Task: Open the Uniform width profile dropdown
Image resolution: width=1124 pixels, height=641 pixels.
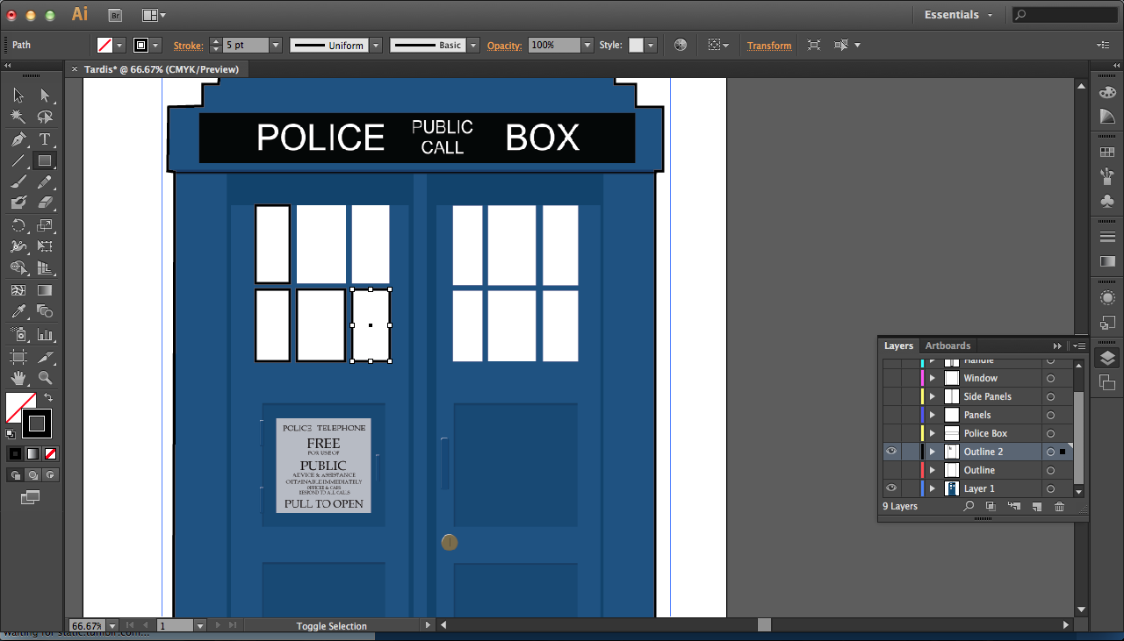Action: click(375, 45)
